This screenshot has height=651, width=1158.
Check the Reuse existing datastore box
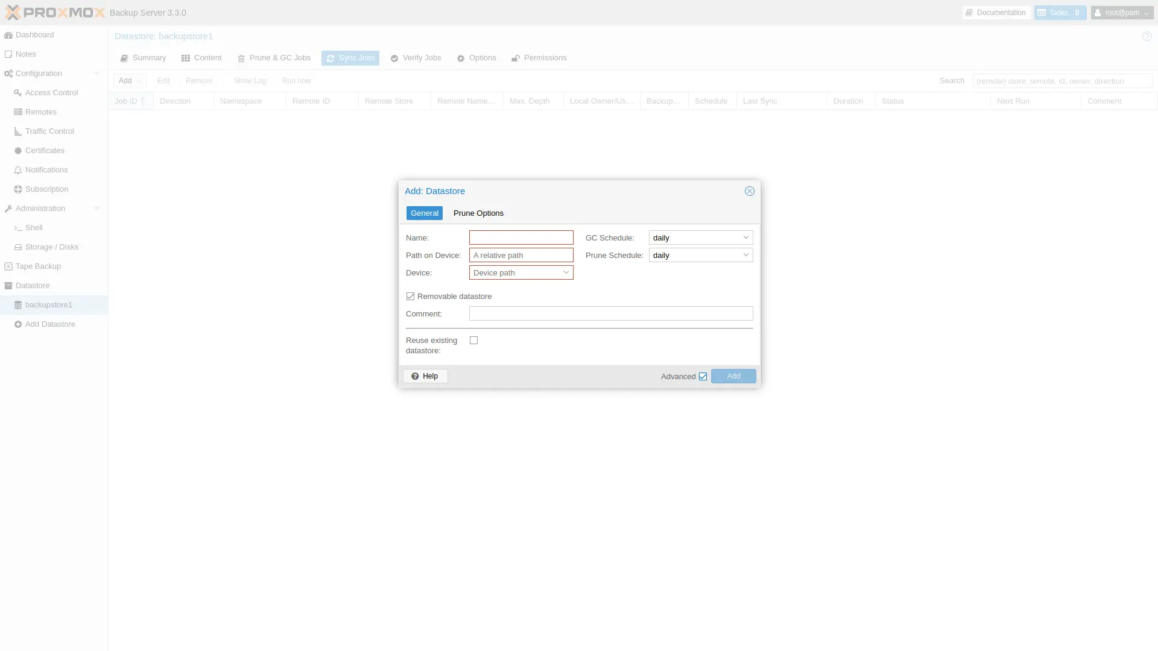coord(474,341)
